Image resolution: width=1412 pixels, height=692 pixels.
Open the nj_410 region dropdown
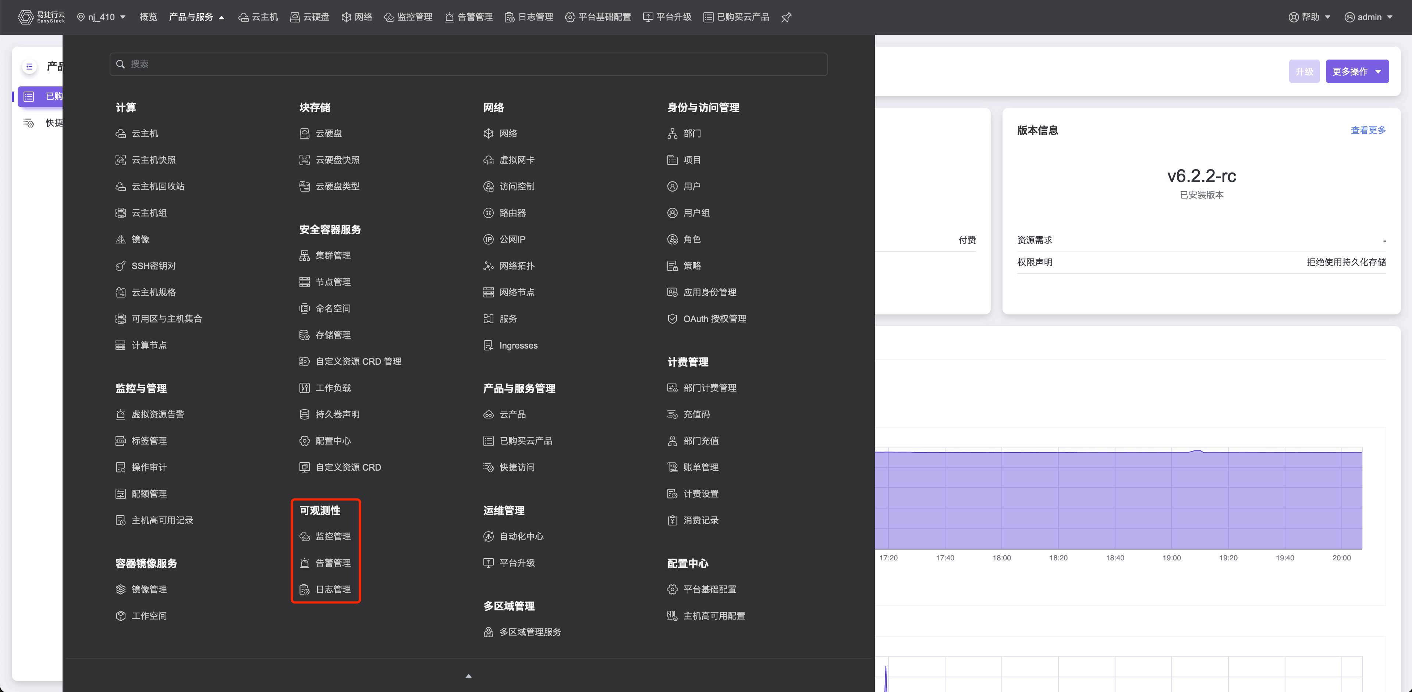click(x=102, y=18)
